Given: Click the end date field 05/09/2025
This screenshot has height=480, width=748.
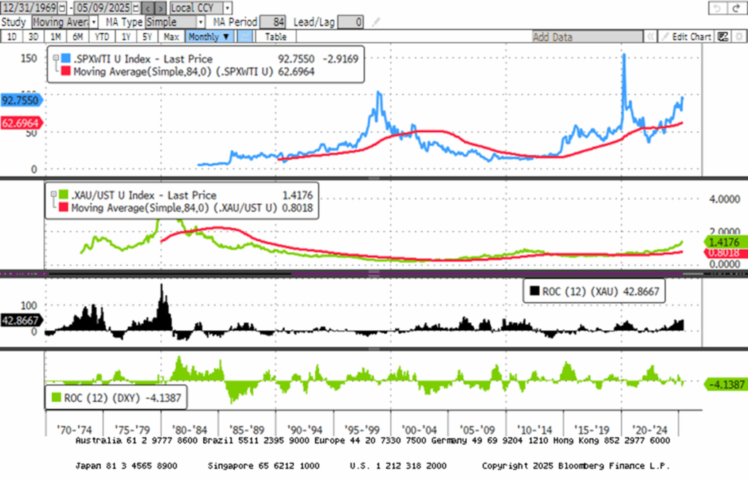Looking at the screenshot, I should [103, 8].
